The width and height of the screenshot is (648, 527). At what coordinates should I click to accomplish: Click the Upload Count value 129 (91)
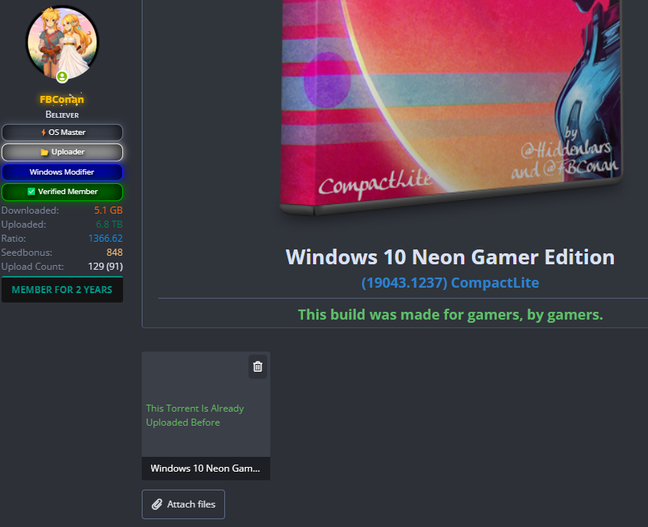tap(105, 267)
